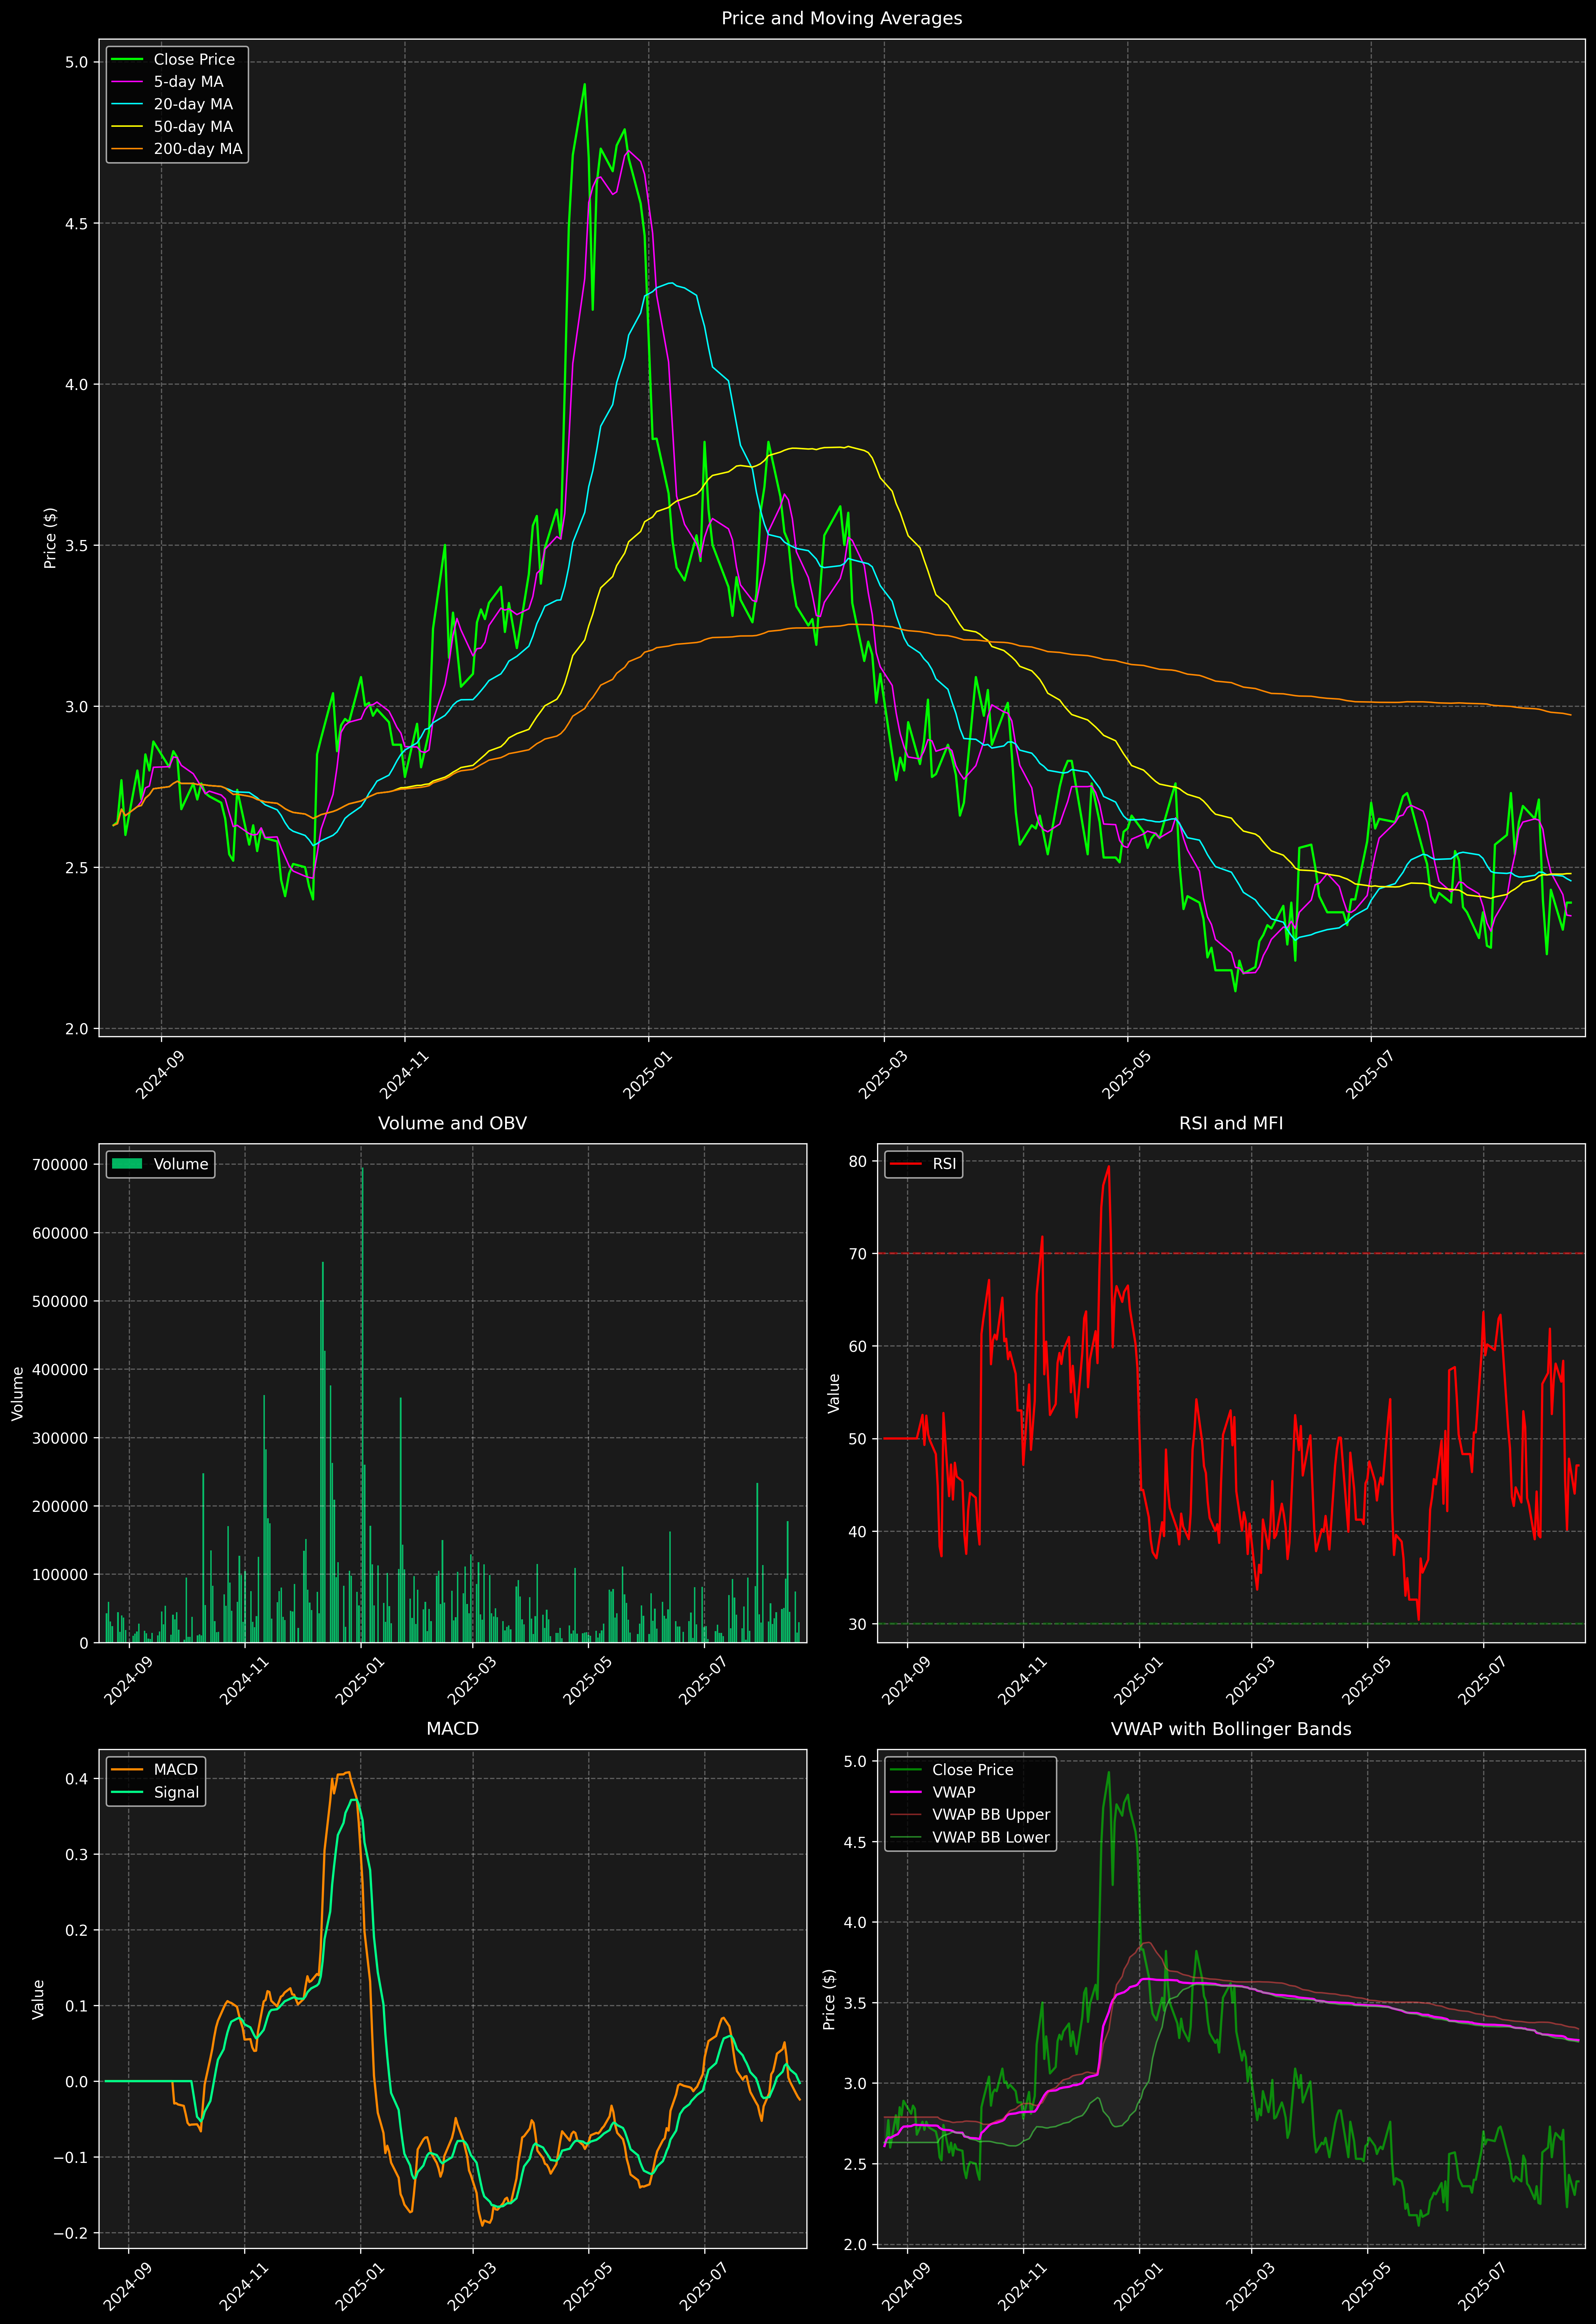Click the 200-day MA legend line swatch

coord(127,149)
